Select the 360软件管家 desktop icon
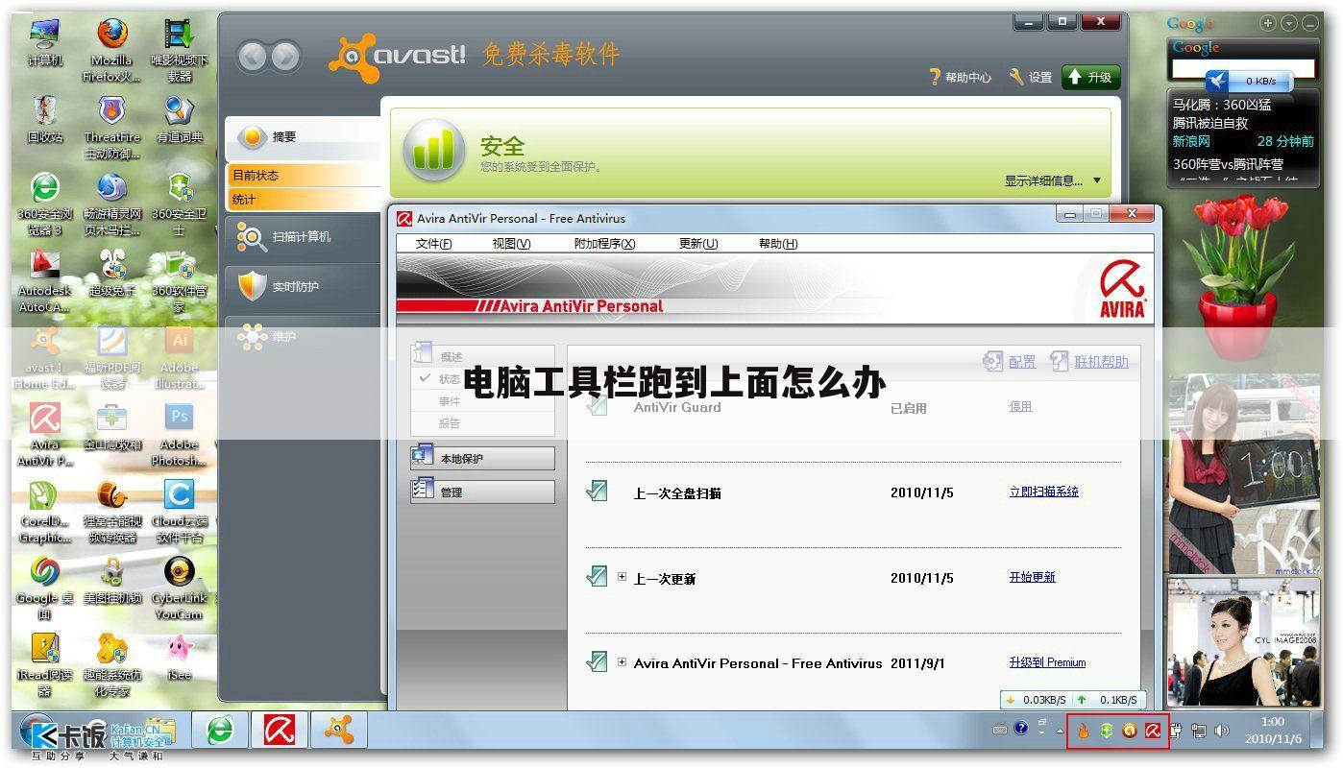Screen dimensions: 1343x768 179,280
